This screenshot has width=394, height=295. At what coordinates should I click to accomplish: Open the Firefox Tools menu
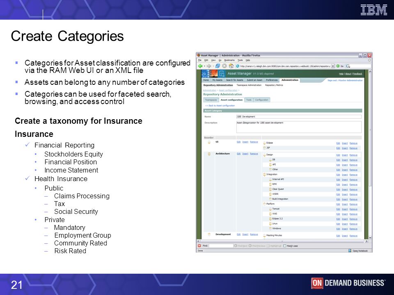coord(240,60)
